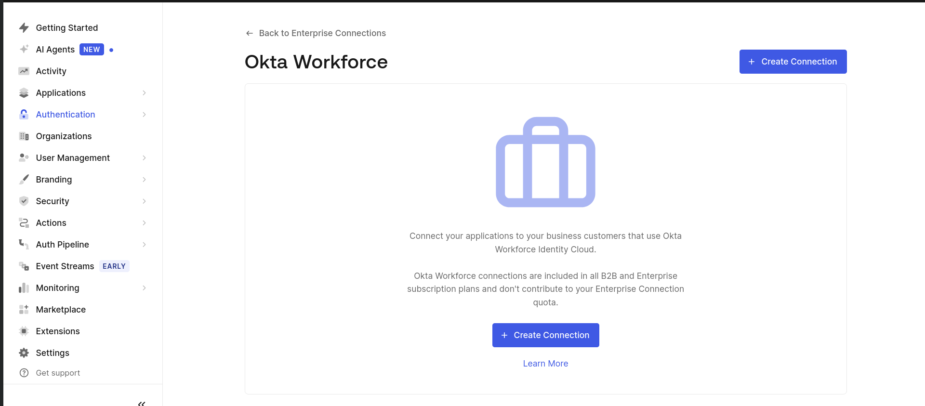Screen dimensions: 925x406
Task: Open the Learn More link
Action: pyautogui.click(x=545, y=364)
